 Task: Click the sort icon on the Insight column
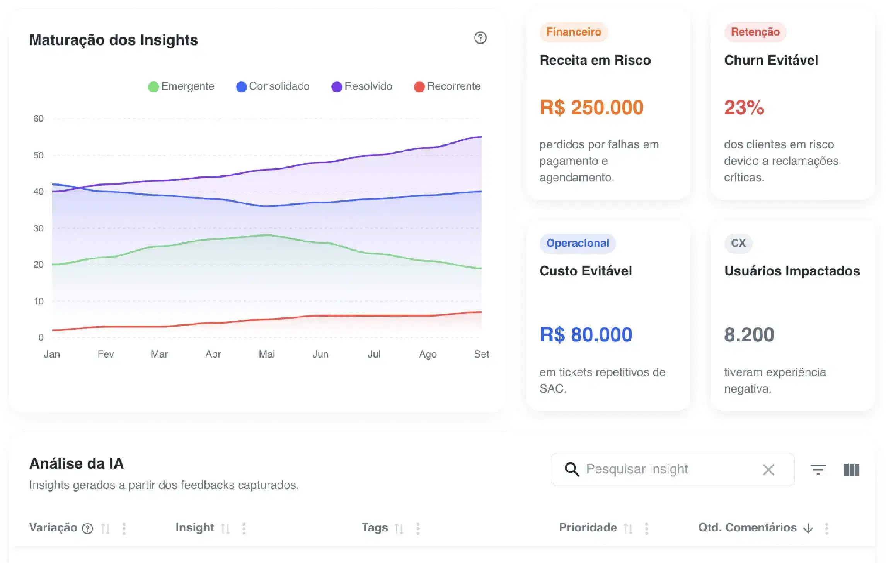click(x=226, y=527)
